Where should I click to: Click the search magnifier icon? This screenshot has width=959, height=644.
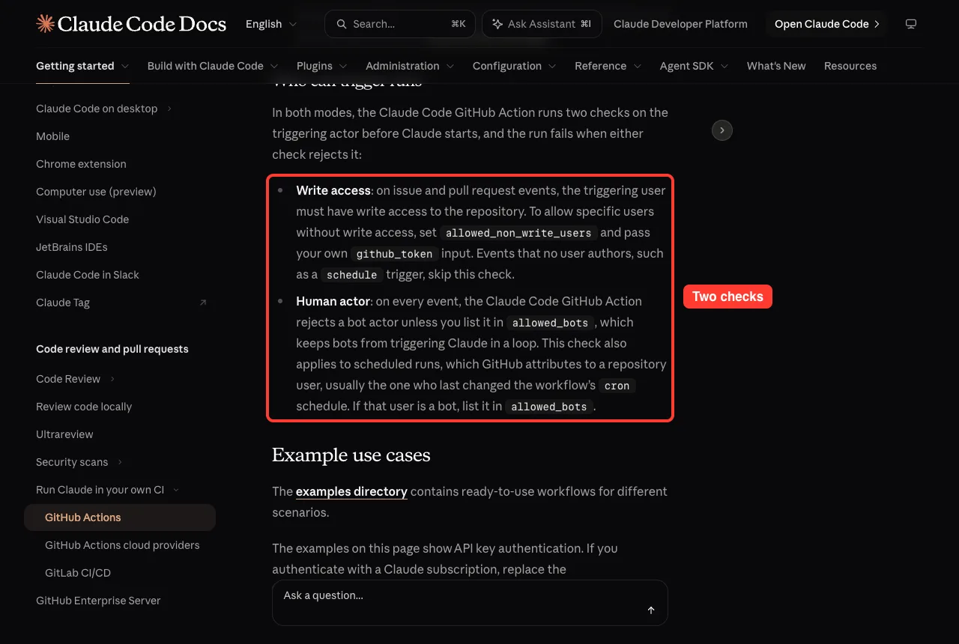(341, 24)
